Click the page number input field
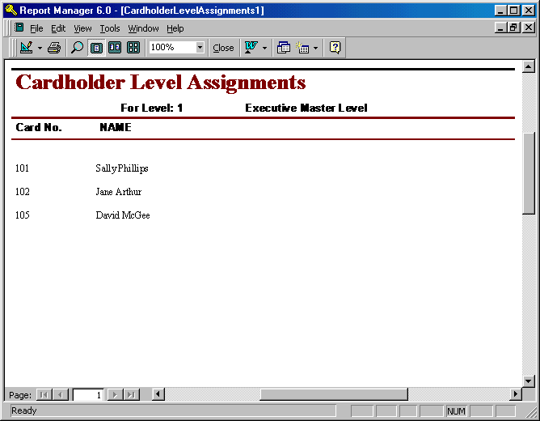540x421 pixels. click(x=88, y=394)
